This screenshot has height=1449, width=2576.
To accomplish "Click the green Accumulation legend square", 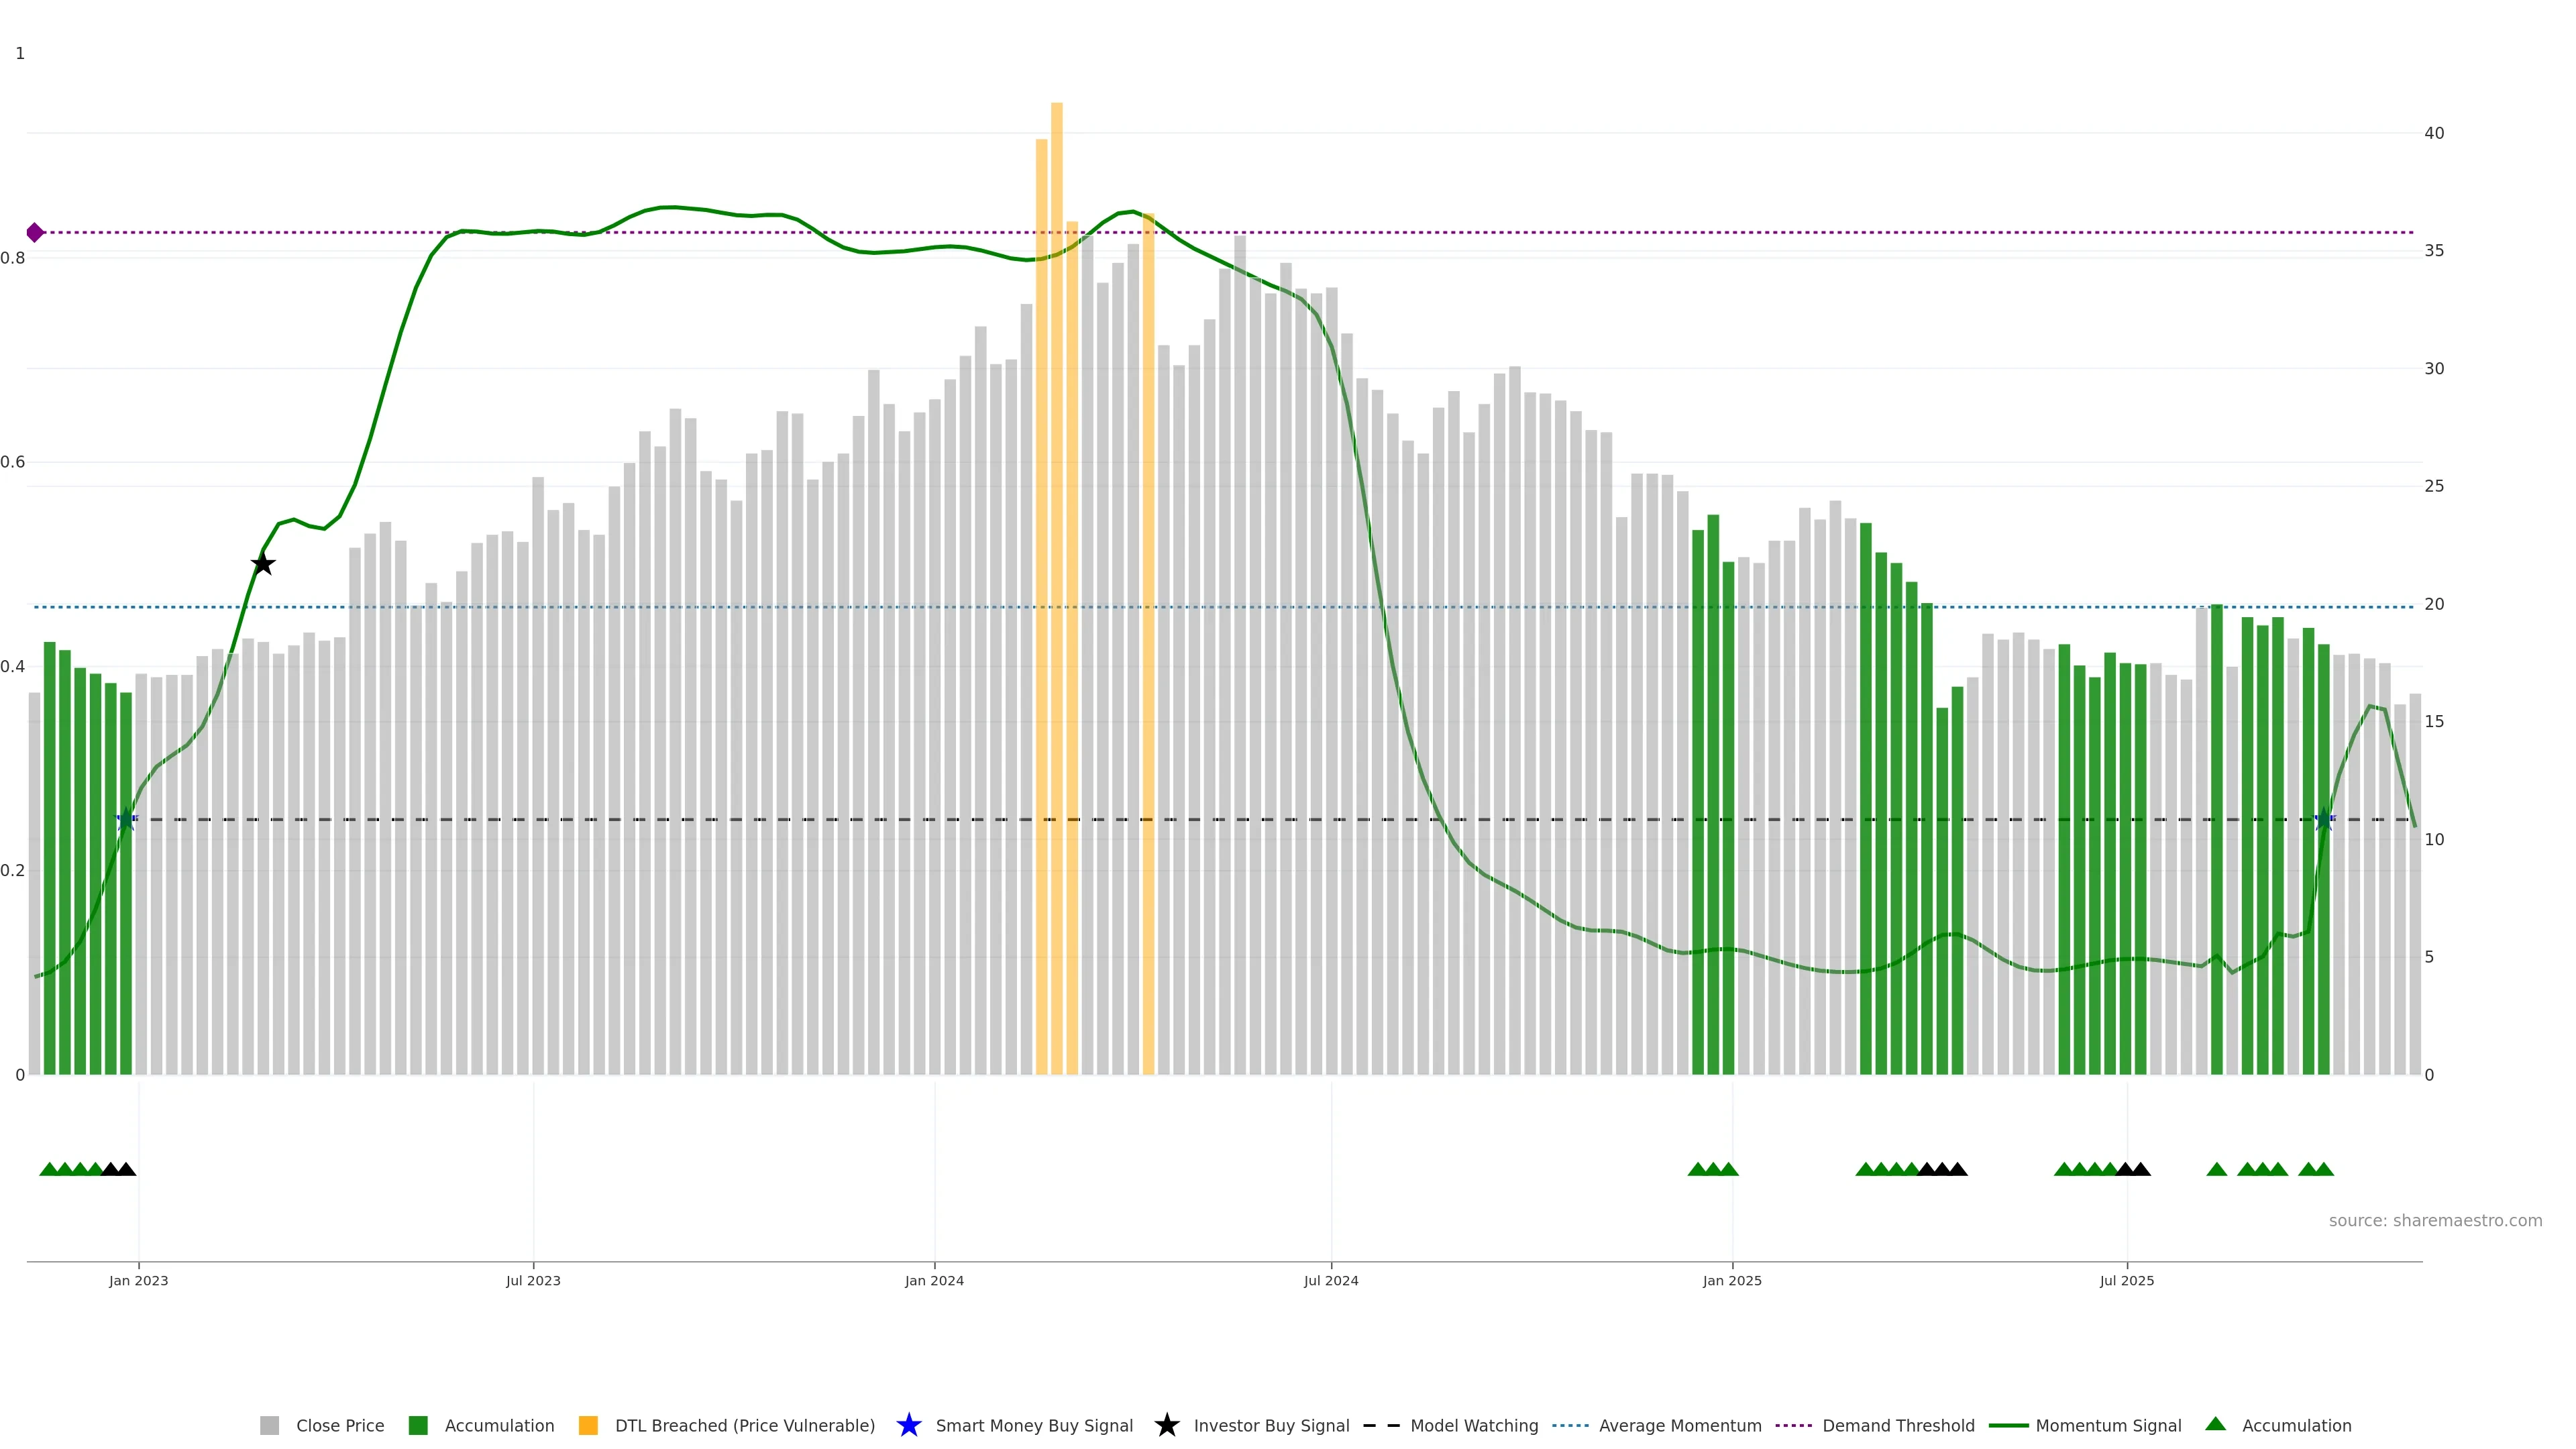I will tap(418, 1425).
